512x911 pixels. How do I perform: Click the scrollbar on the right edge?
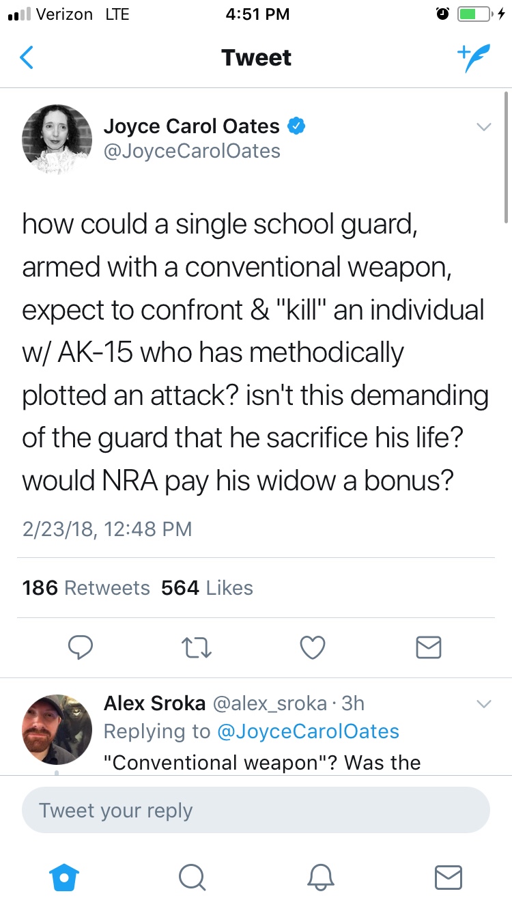(506, 157)
